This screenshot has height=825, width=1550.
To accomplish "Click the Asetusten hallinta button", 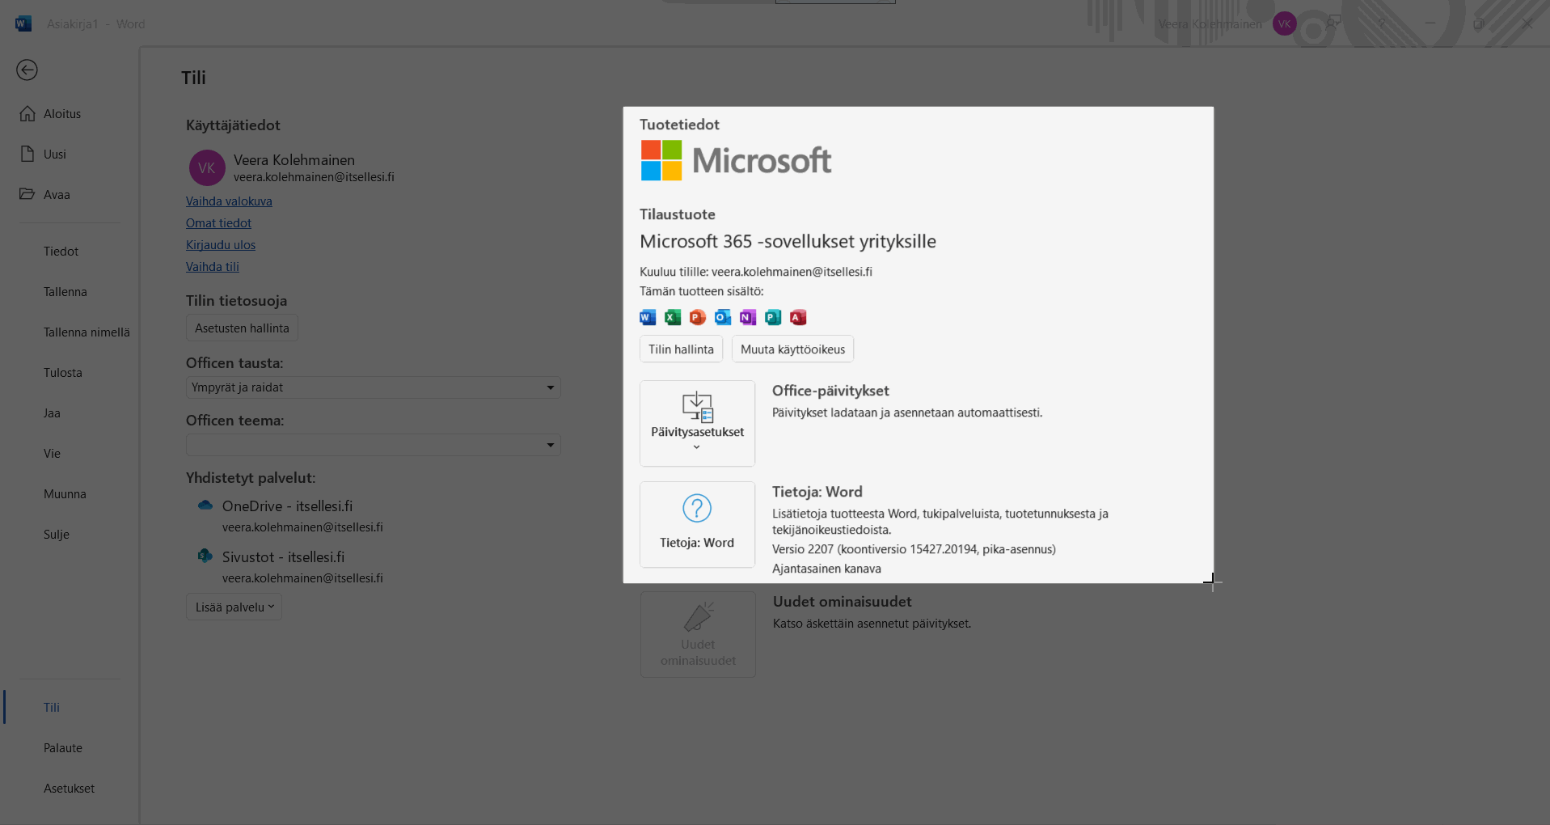I will [242, 328].
